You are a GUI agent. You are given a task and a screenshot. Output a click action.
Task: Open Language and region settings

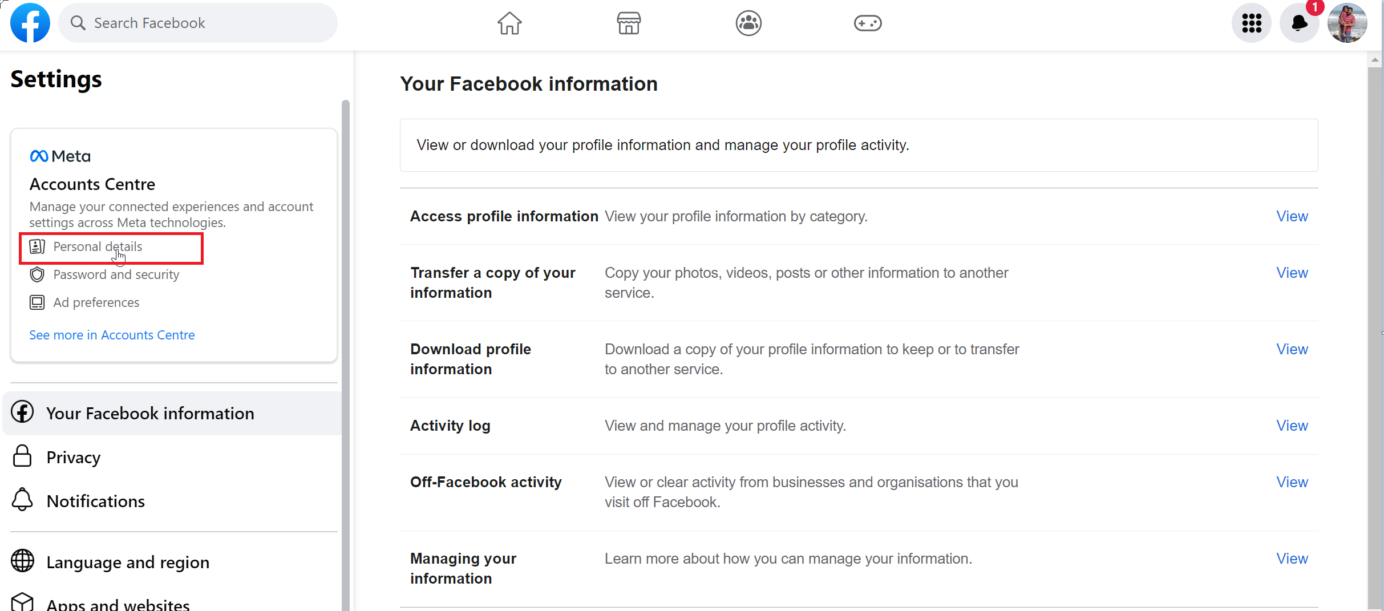pyautogui.click(x=127, y=562)
